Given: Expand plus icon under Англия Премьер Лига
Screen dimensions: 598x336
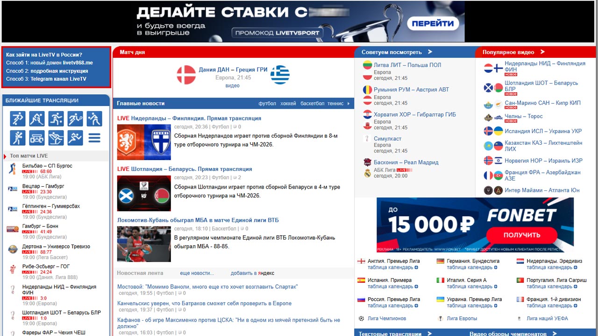Looking at the screenshot, I should pos(417,268).
